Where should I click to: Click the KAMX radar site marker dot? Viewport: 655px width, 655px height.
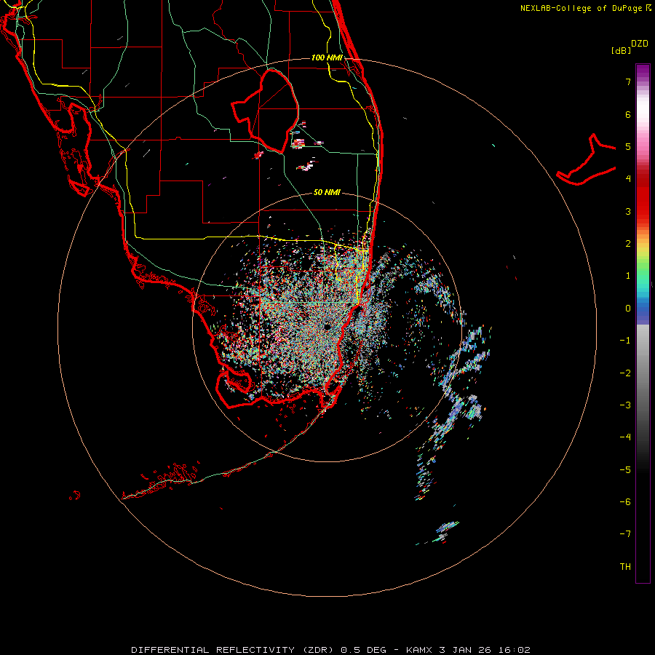point(327,326)
